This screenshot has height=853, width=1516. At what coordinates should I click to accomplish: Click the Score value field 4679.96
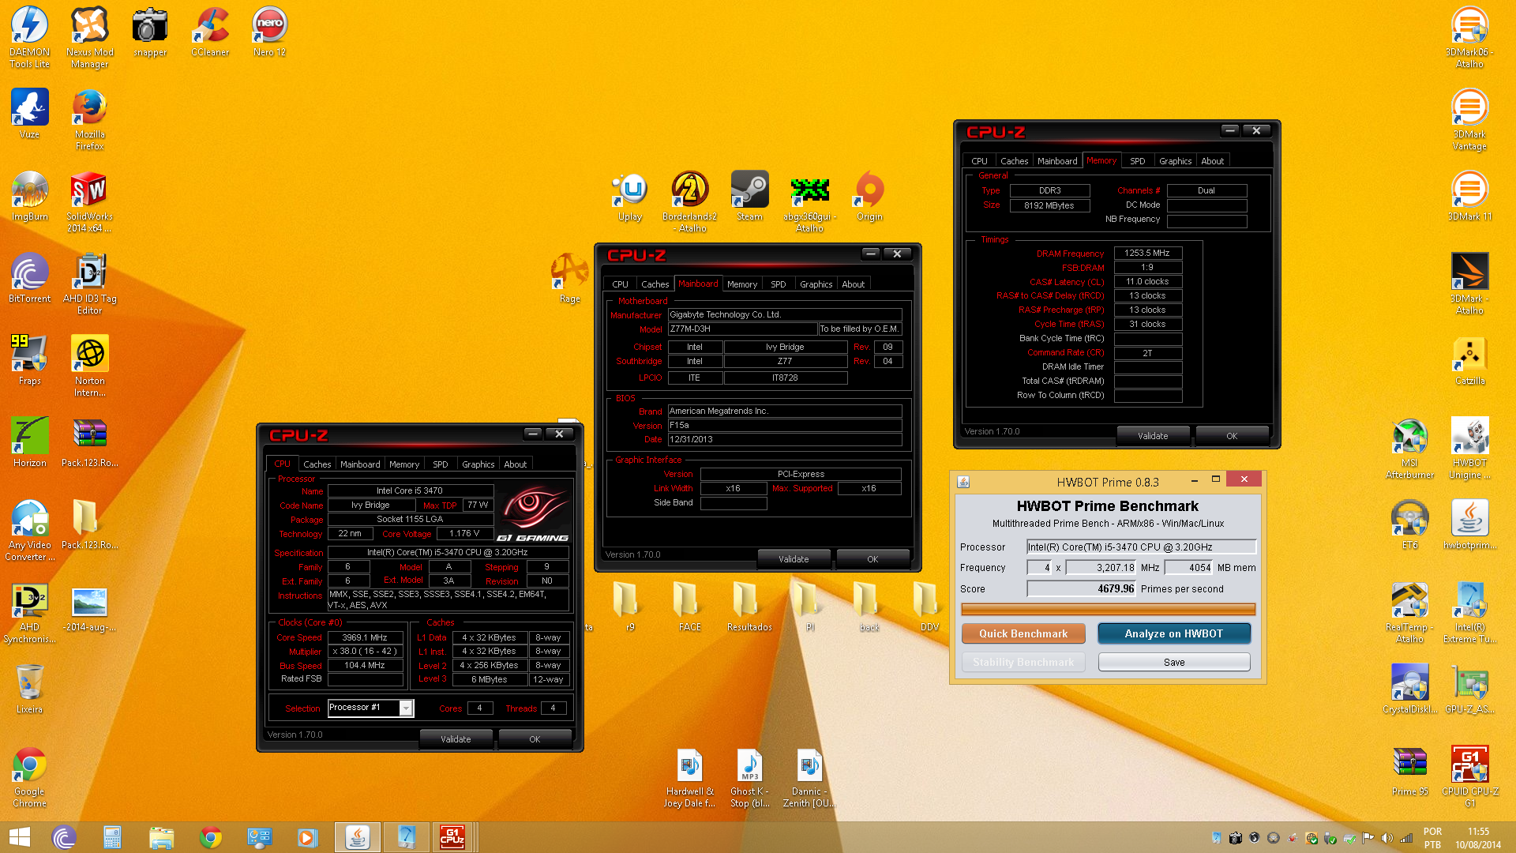coord(1082,588)
